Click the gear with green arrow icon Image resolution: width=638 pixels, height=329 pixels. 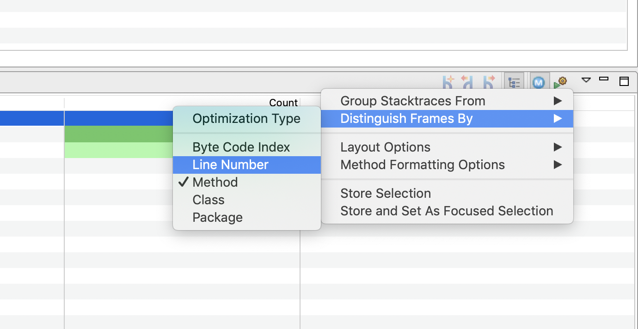point(560,82)
